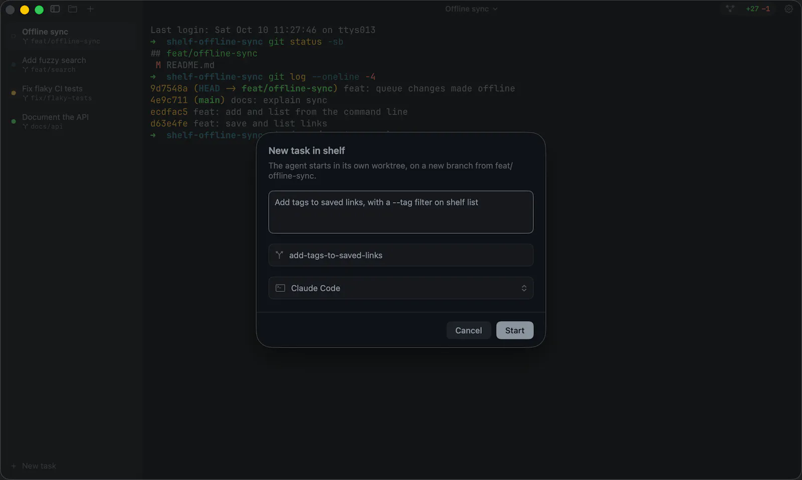The height and width of the screenshot is (480, 802).
Task: Click commit hash 9d7548a in terminal
Action: pyautogui.click(x=169, y=88)
